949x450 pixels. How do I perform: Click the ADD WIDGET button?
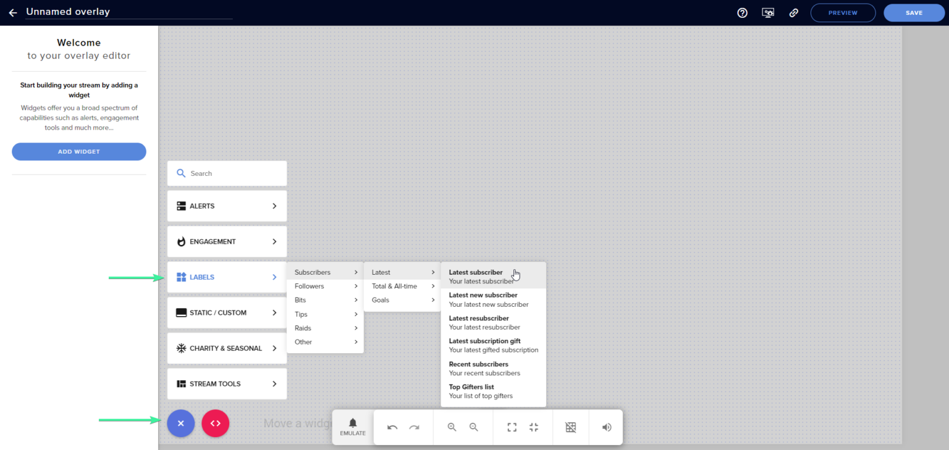[78, 151]
